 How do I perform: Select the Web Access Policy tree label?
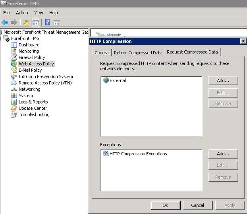[x=36, y=64]
